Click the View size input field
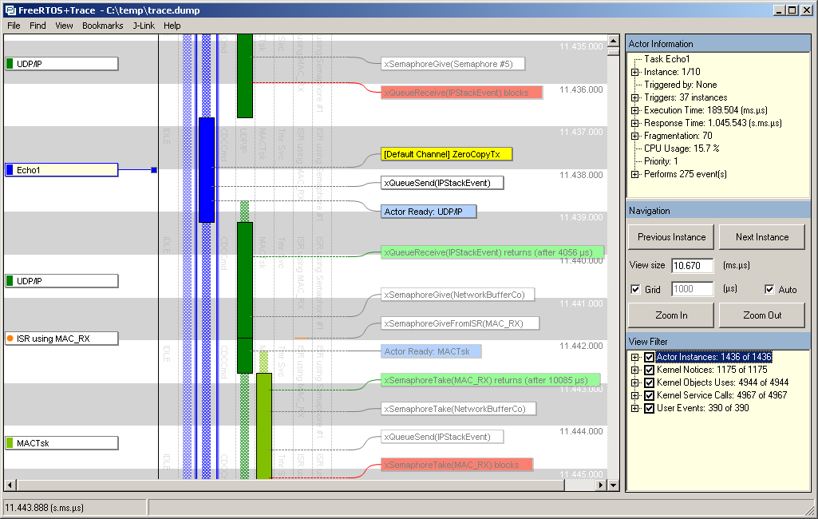 692,266
